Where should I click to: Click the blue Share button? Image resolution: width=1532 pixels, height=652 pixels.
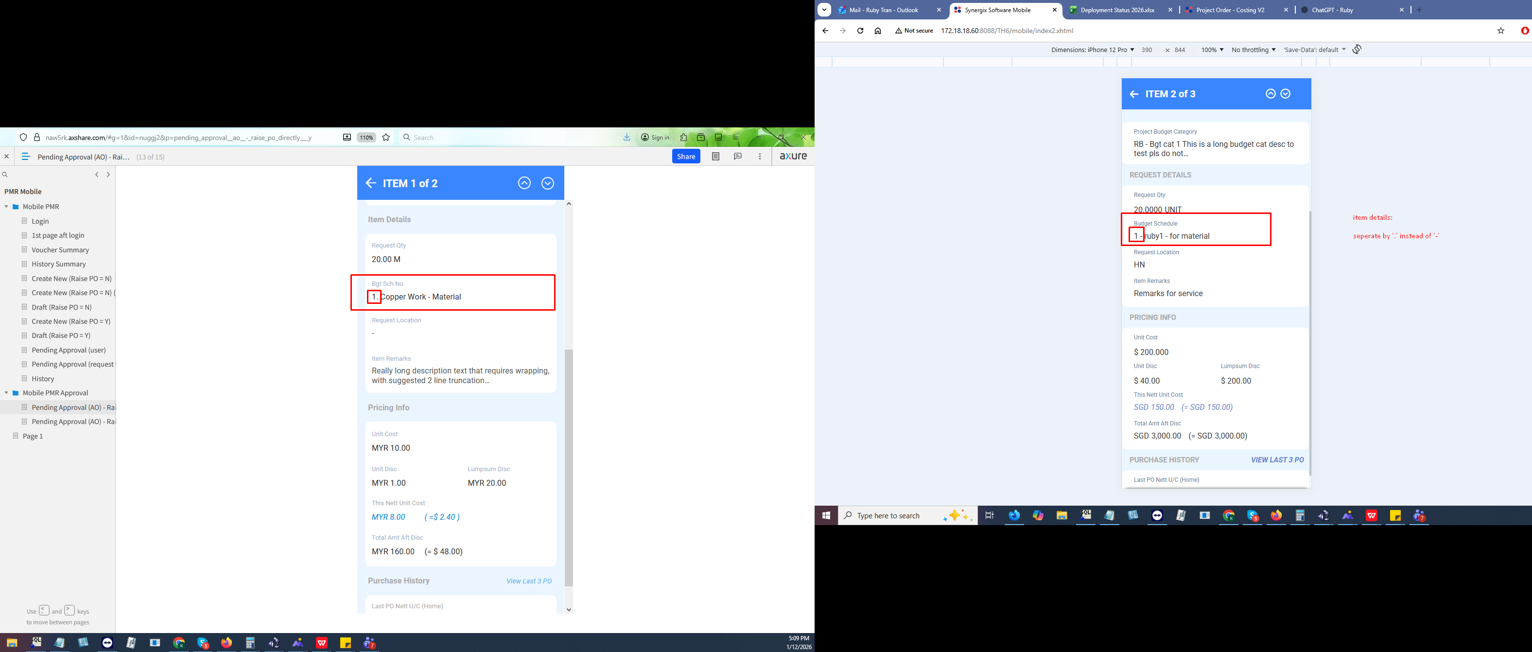686,157
